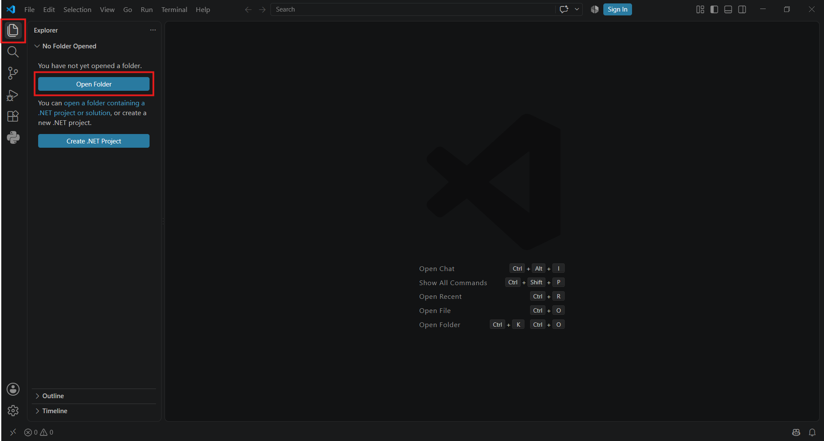
Task: Click the Create .NET Project button
Action: tap(94, 141)
